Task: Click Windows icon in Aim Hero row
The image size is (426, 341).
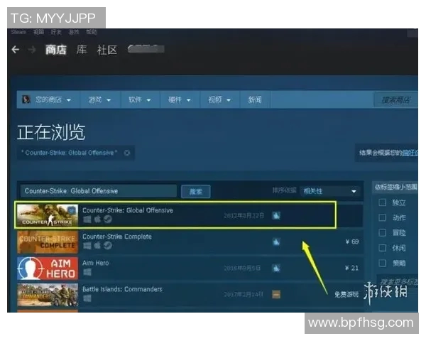Action: 87,272
